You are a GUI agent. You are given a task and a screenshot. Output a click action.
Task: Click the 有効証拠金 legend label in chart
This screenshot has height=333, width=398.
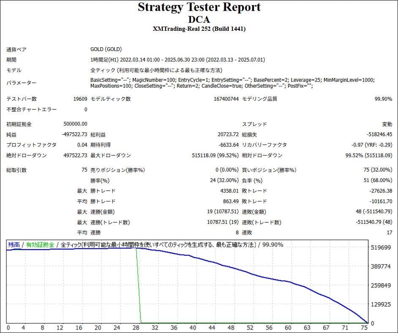pyautogui.click(x=40, y=245)
